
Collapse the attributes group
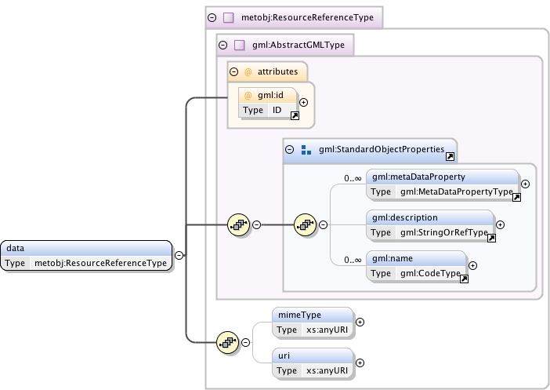[x=233, y=71]
